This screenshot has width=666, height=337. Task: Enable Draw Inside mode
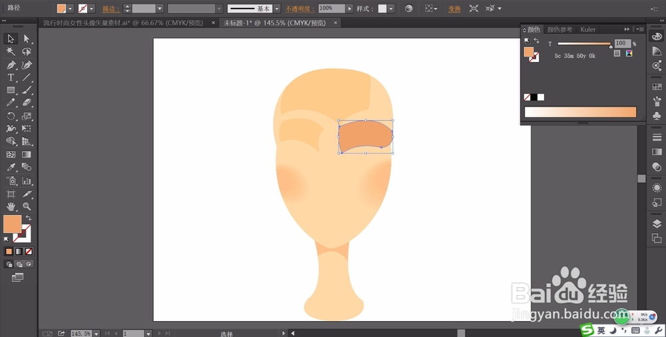pyautogui.click(x=29, y=264)
